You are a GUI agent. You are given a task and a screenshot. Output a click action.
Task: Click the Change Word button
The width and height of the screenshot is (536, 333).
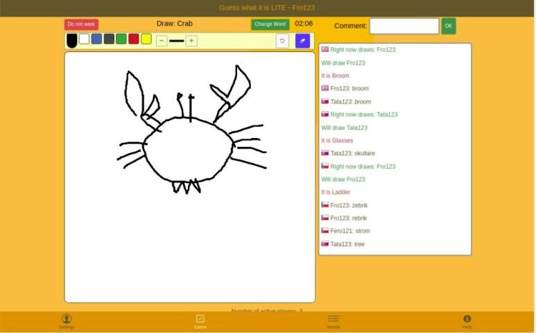(x=270, y=24)
